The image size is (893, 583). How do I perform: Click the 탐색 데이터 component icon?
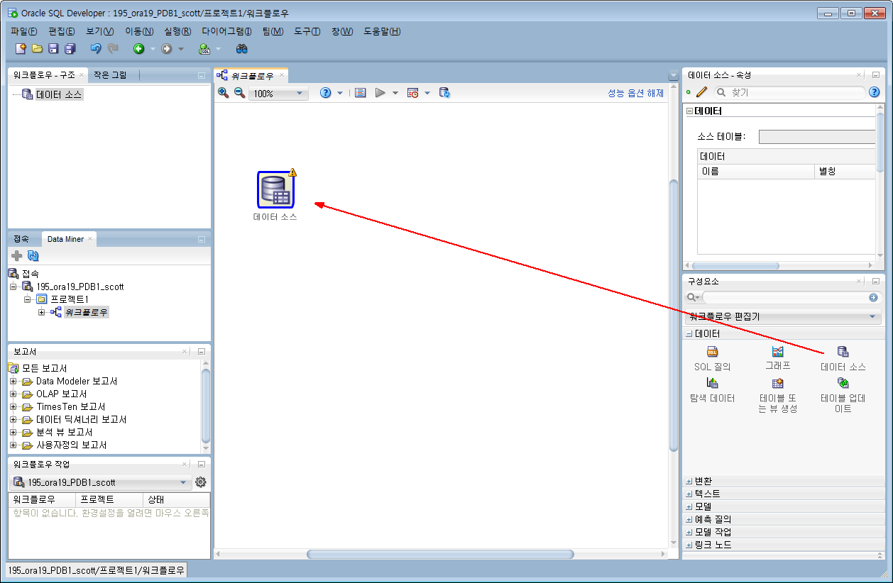point(712,383)
